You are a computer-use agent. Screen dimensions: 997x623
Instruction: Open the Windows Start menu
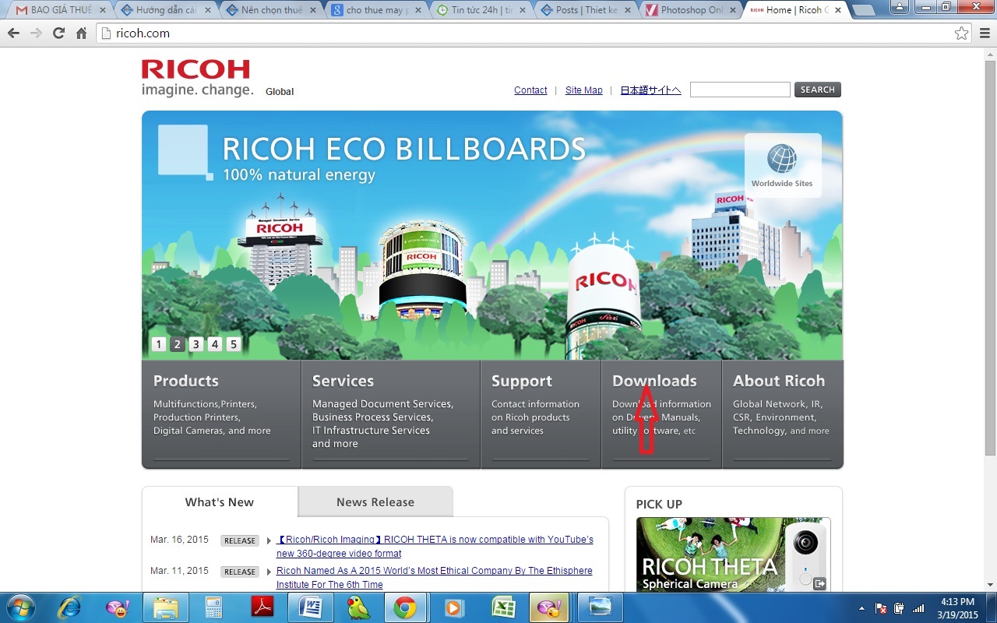pyautogui.click(x=20, y=607)
